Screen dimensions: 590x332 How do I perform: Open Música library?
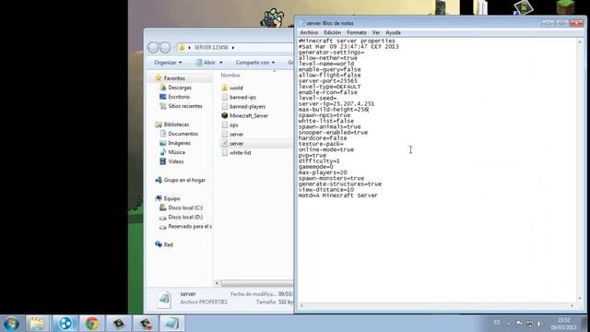pos(176,152)
